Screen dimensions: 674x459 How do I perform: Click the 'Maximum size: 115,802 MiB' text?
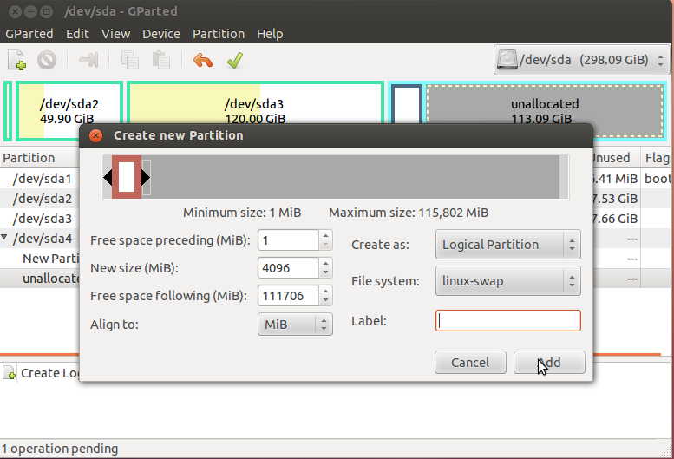click(x=409, y=213)
